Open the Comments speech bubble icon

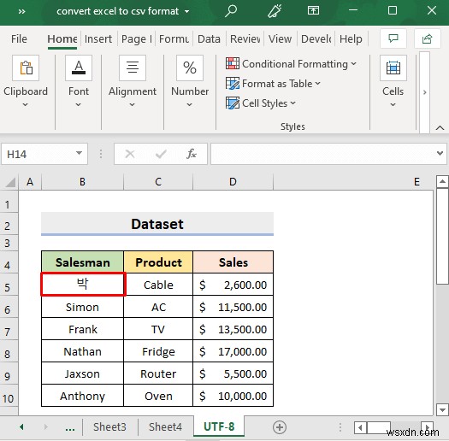click(393, 38)
